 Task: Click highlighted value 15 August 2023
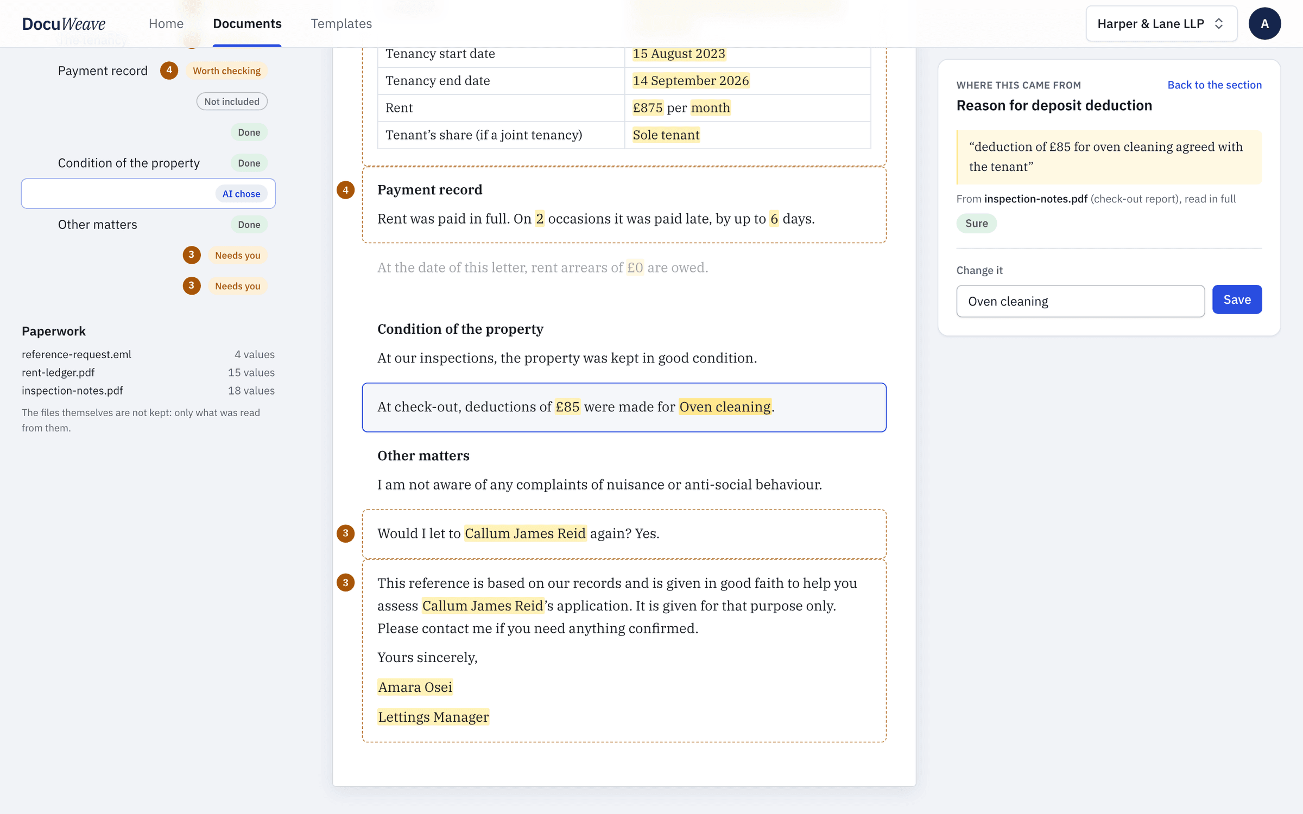(x=679, y=54)
